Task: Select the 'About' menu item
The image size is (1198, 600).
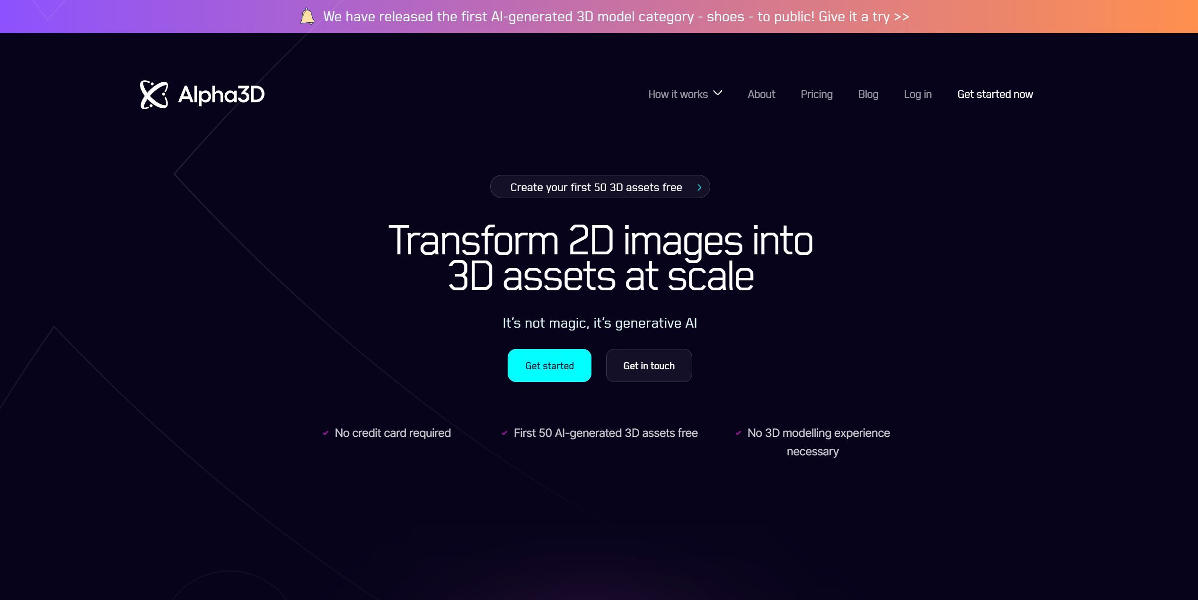Action: [762, 93]
